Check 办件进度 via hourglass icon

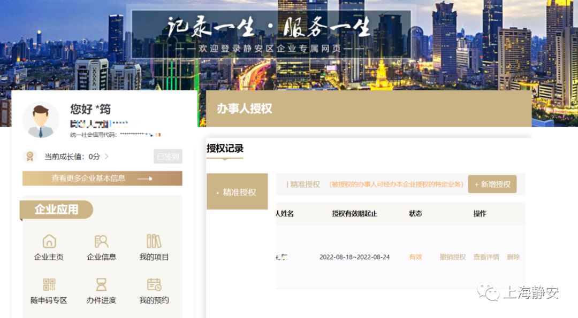pyautogui.click(x=101, y=290)
